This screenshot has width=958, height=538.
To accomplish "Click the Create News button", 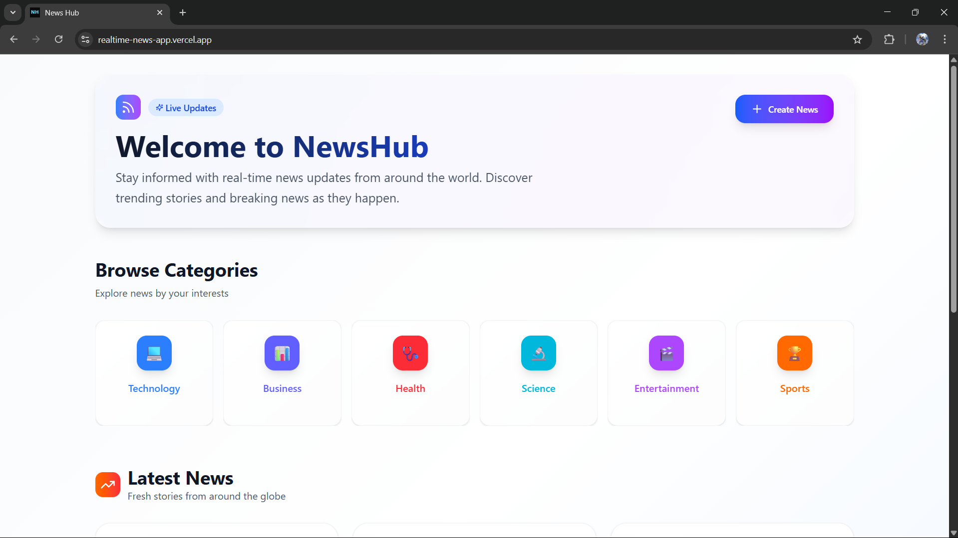I will (784, 109).
